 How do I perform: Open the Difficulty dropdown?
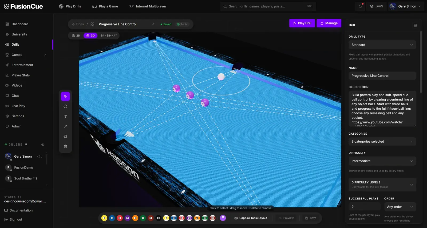coord(382,161)
